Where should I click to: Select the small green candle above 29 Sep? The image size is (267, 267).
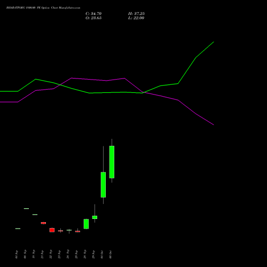(95, 217)
